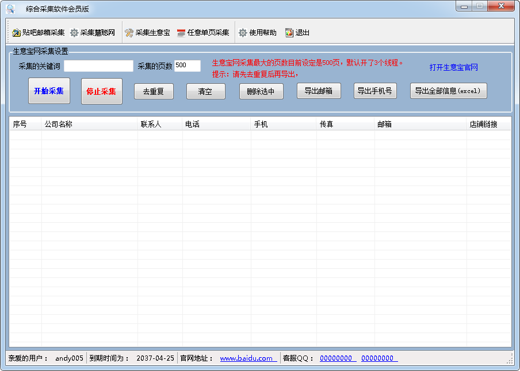Minimize the window
Screen dimensions: 520x371
464,6
